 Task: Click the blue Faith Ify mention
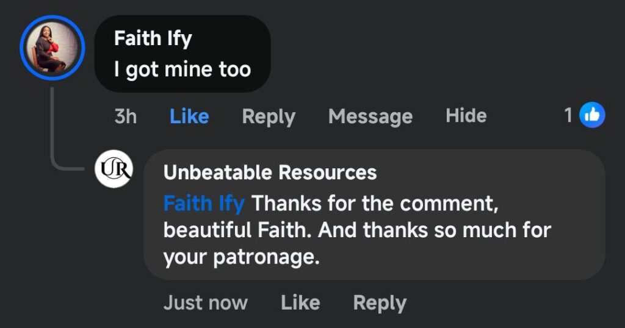click(x=204, y=203)
